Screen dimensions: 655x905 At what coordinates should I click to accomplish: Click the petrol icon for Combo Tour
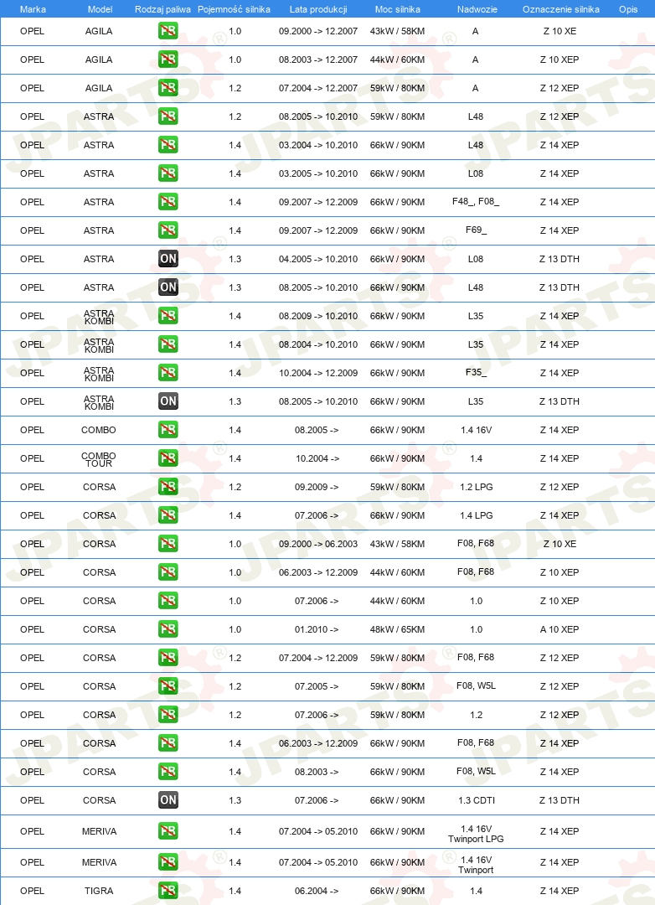click(x=168, y=458)
